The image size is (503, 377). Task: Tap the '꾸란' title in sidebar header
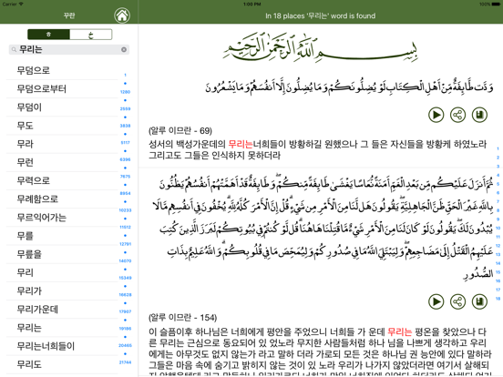point(69,15)
